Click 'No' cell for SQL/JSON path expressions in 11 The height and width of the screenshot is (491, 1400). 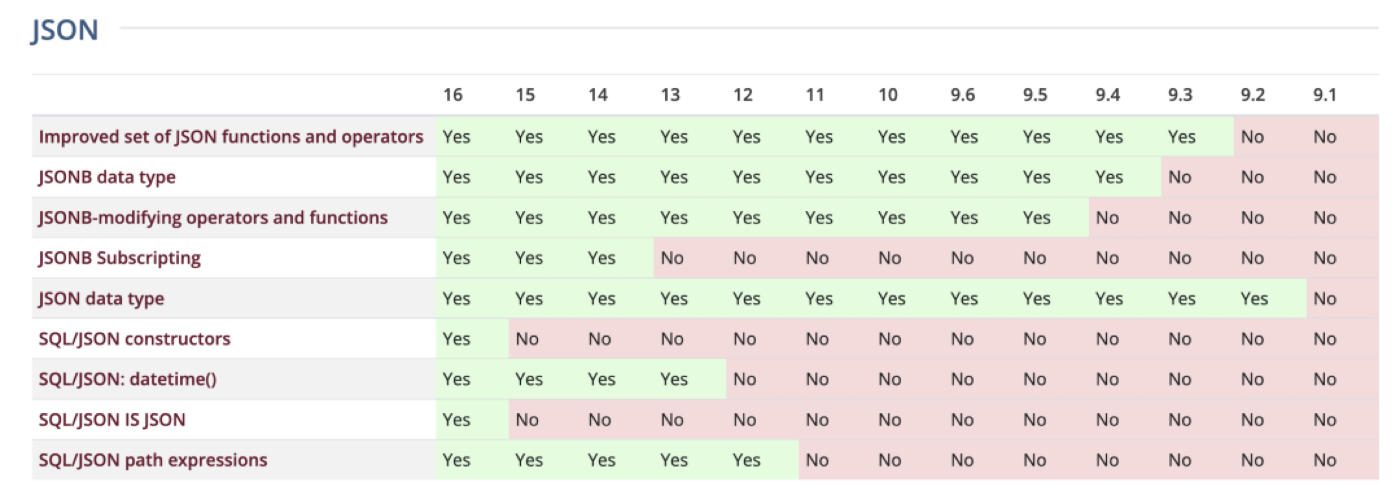[817, 460]
